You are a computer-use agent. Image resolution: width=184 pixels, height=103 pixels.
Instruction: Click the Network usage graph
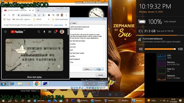pos(162,77)
